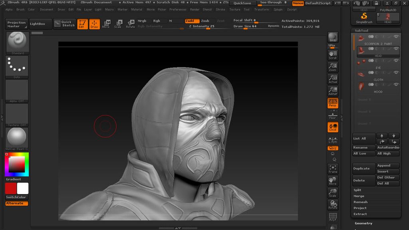Click the right shelf Scale view icon

[x=333, y=193]
